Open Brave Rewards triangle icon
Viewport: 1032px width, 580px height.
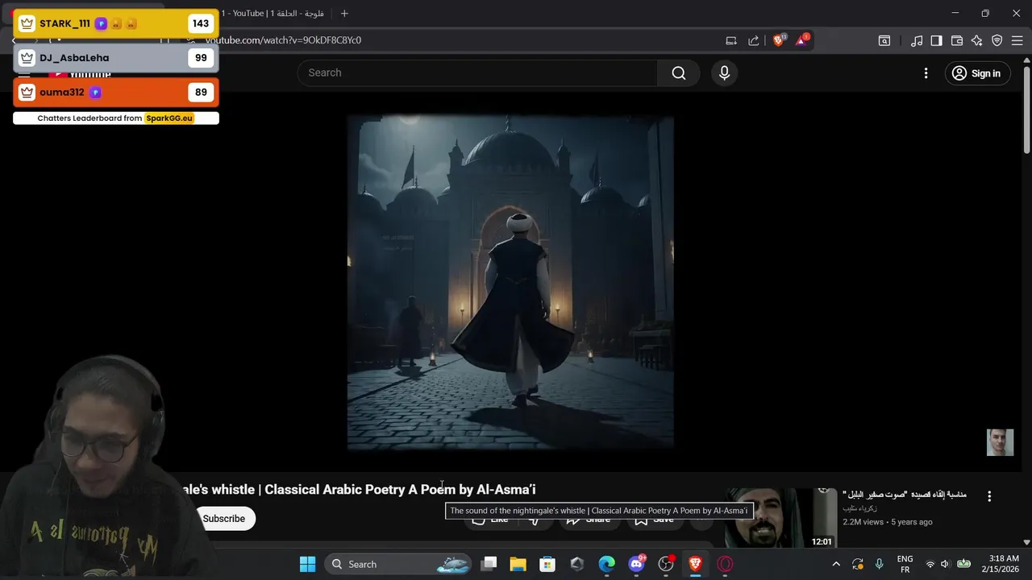tap(802, 39)
